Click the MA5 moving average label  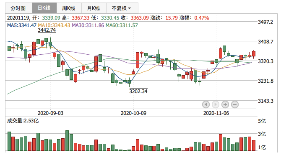pos(22,25)
